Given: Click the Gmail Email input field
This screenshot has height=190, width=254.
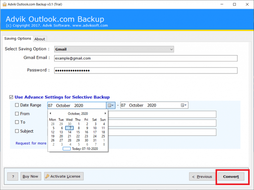Looking at the screenshot, I should coord(146,58).
